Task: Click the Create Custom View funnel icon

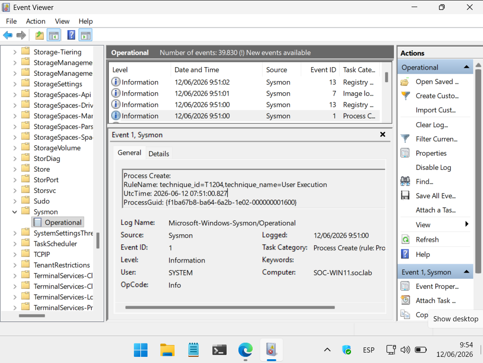Action: (x=405, y=96)
